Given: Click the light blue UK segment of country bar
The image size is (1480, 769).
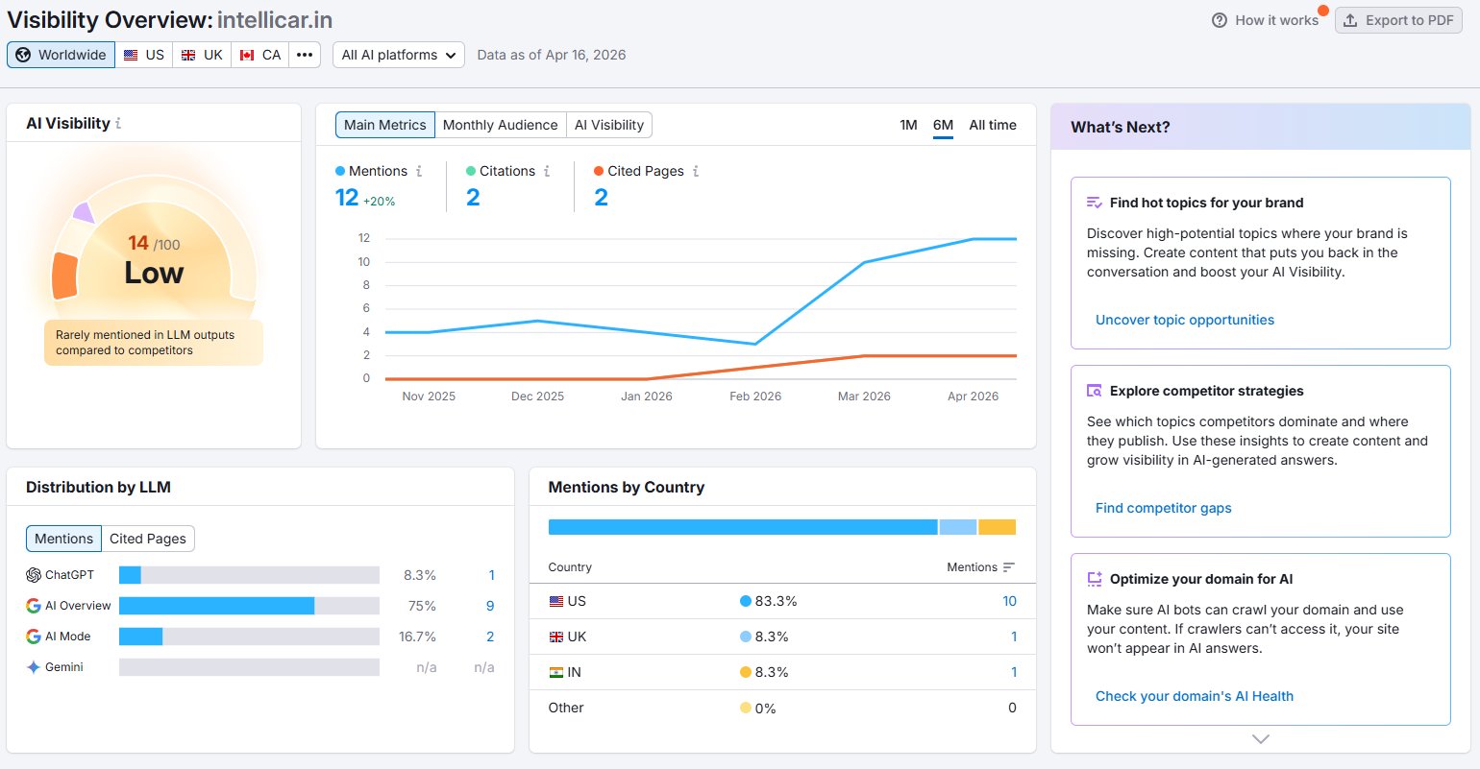Looking at the screenshot, I should point(957,527).
